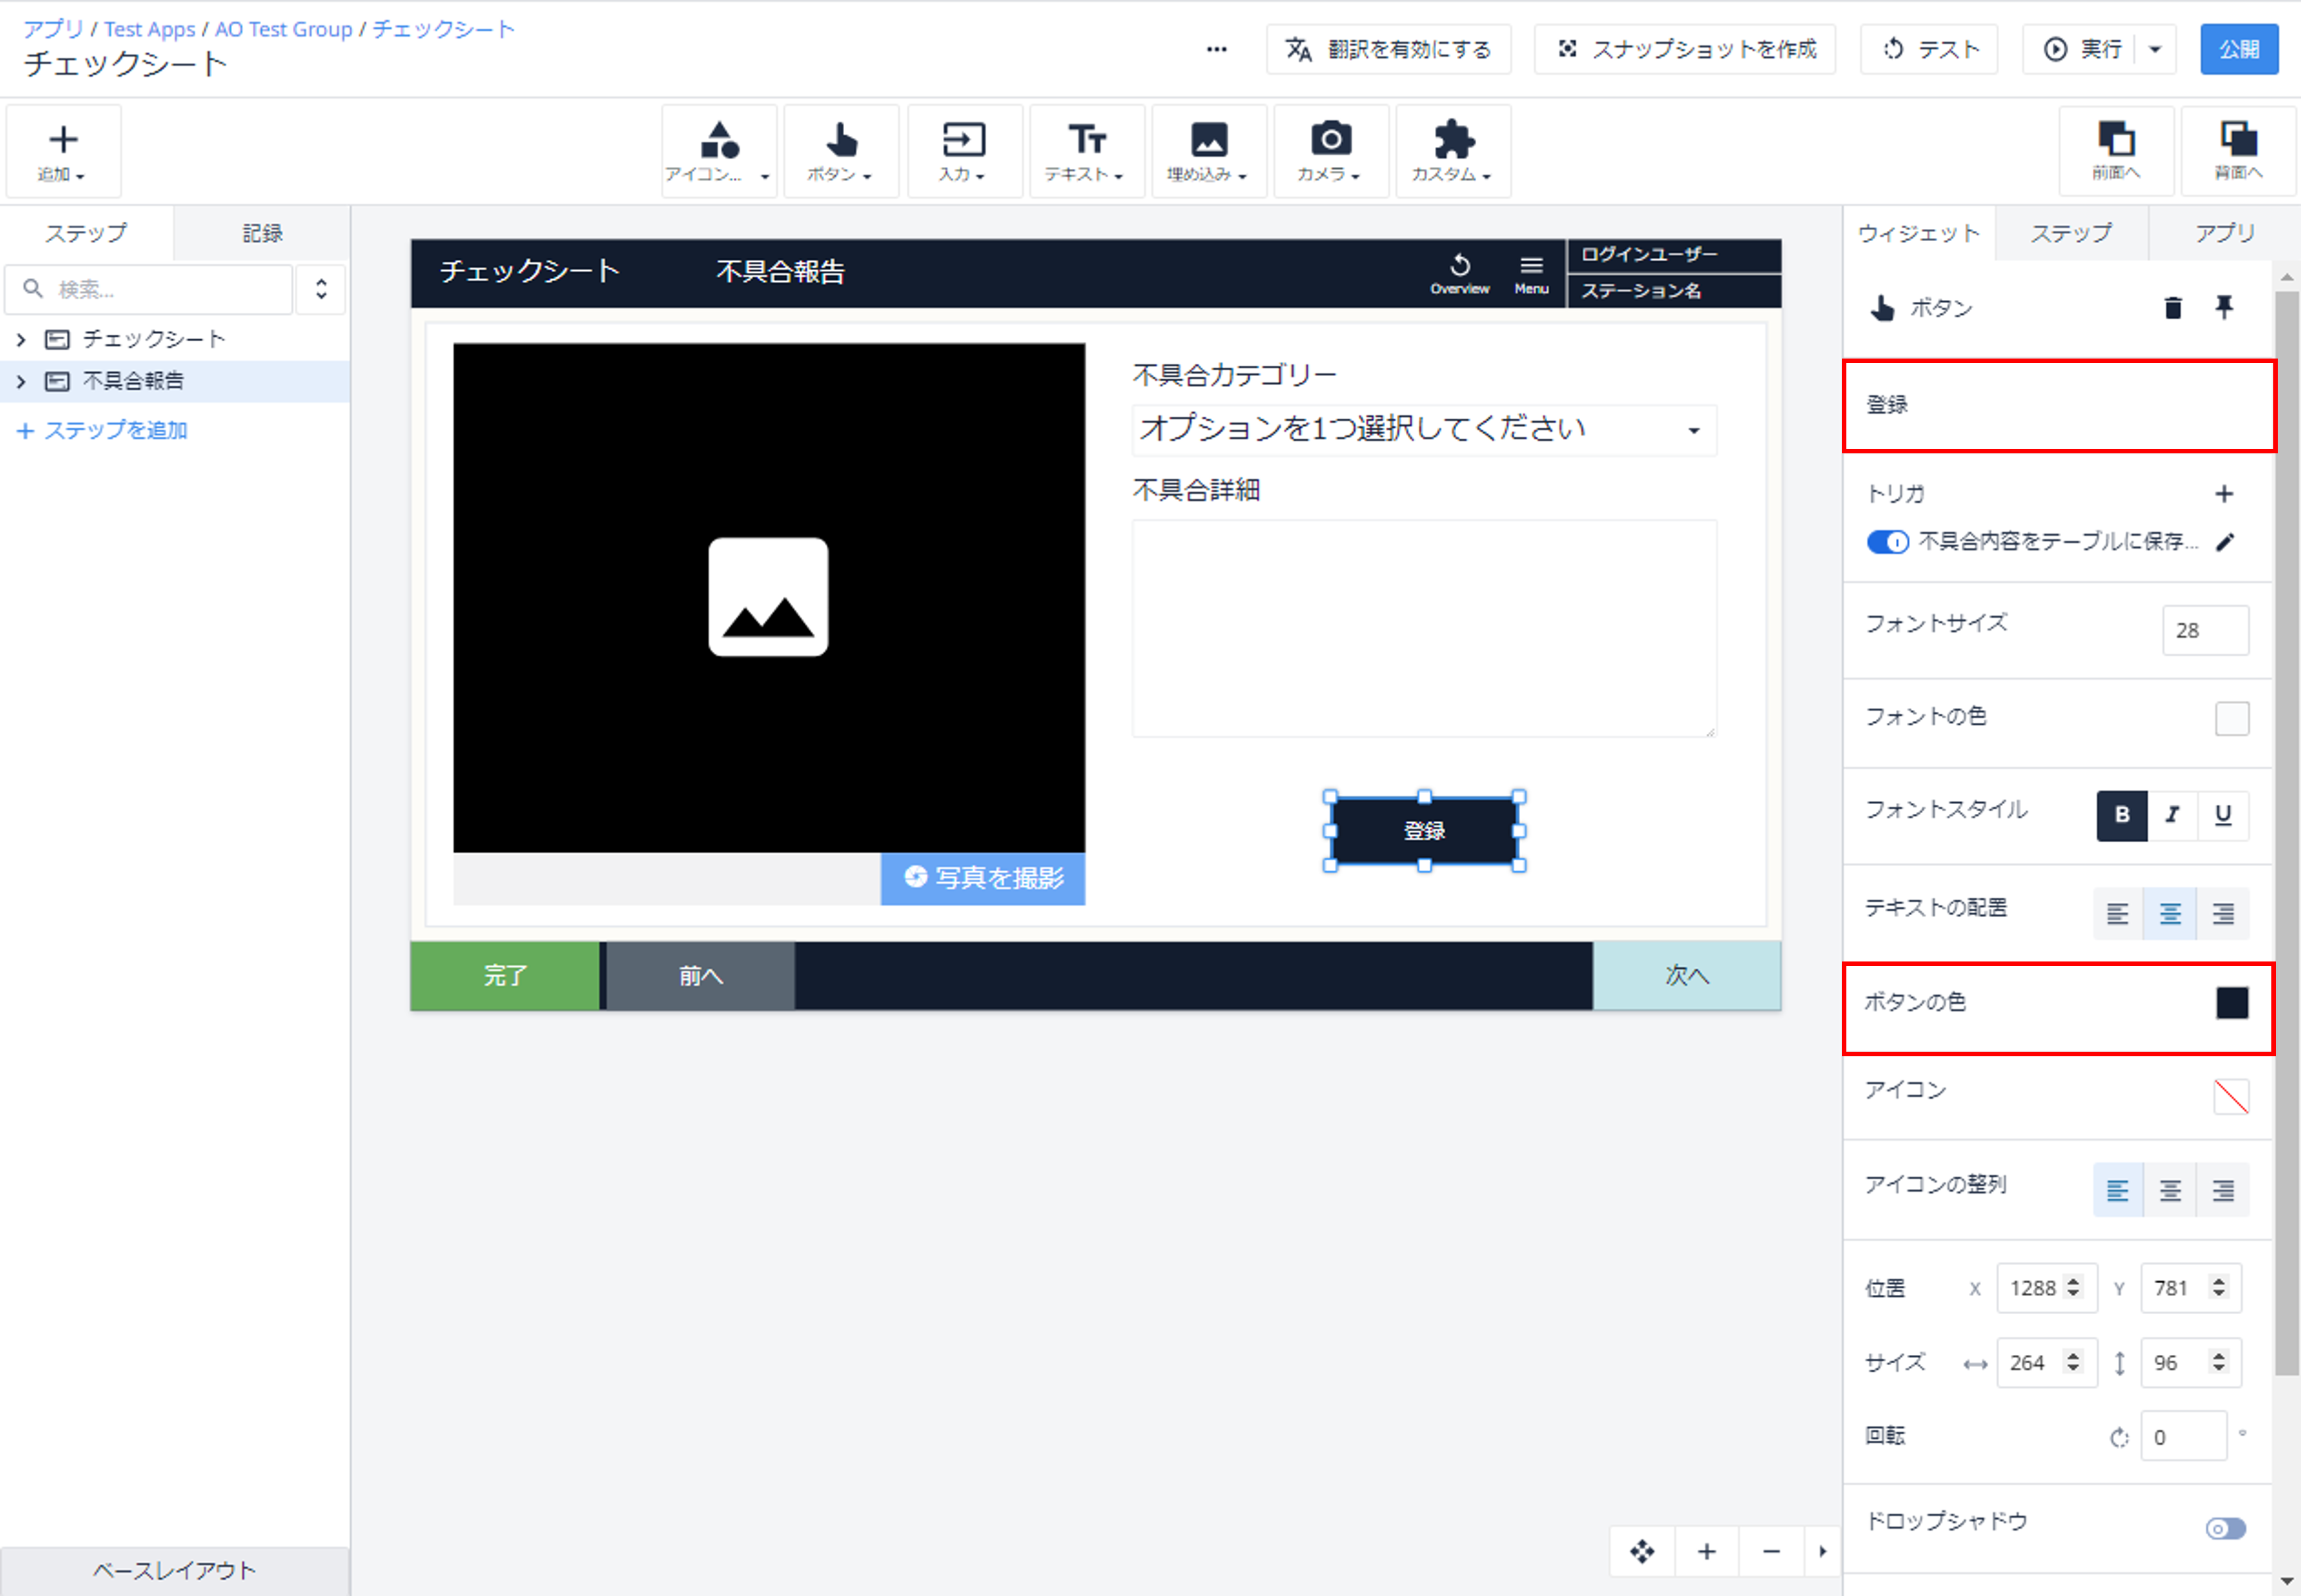This screenshot has width=2301, height=1596.
Task: Switch to the 記録 tab
Action: tap(262, 233)
